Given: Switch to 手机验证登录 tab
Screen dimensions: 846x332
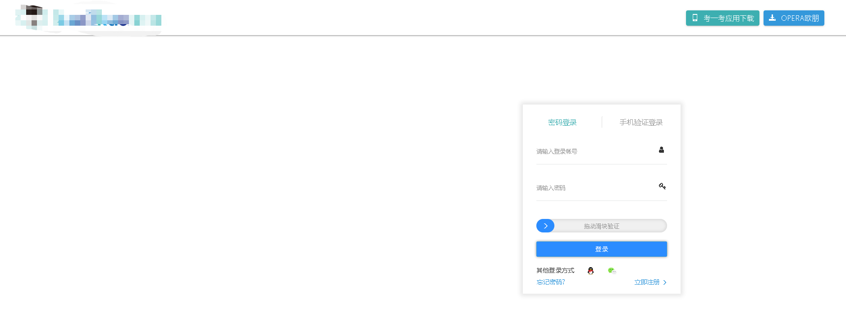Looking at the screenshot, I should [641, 123].
